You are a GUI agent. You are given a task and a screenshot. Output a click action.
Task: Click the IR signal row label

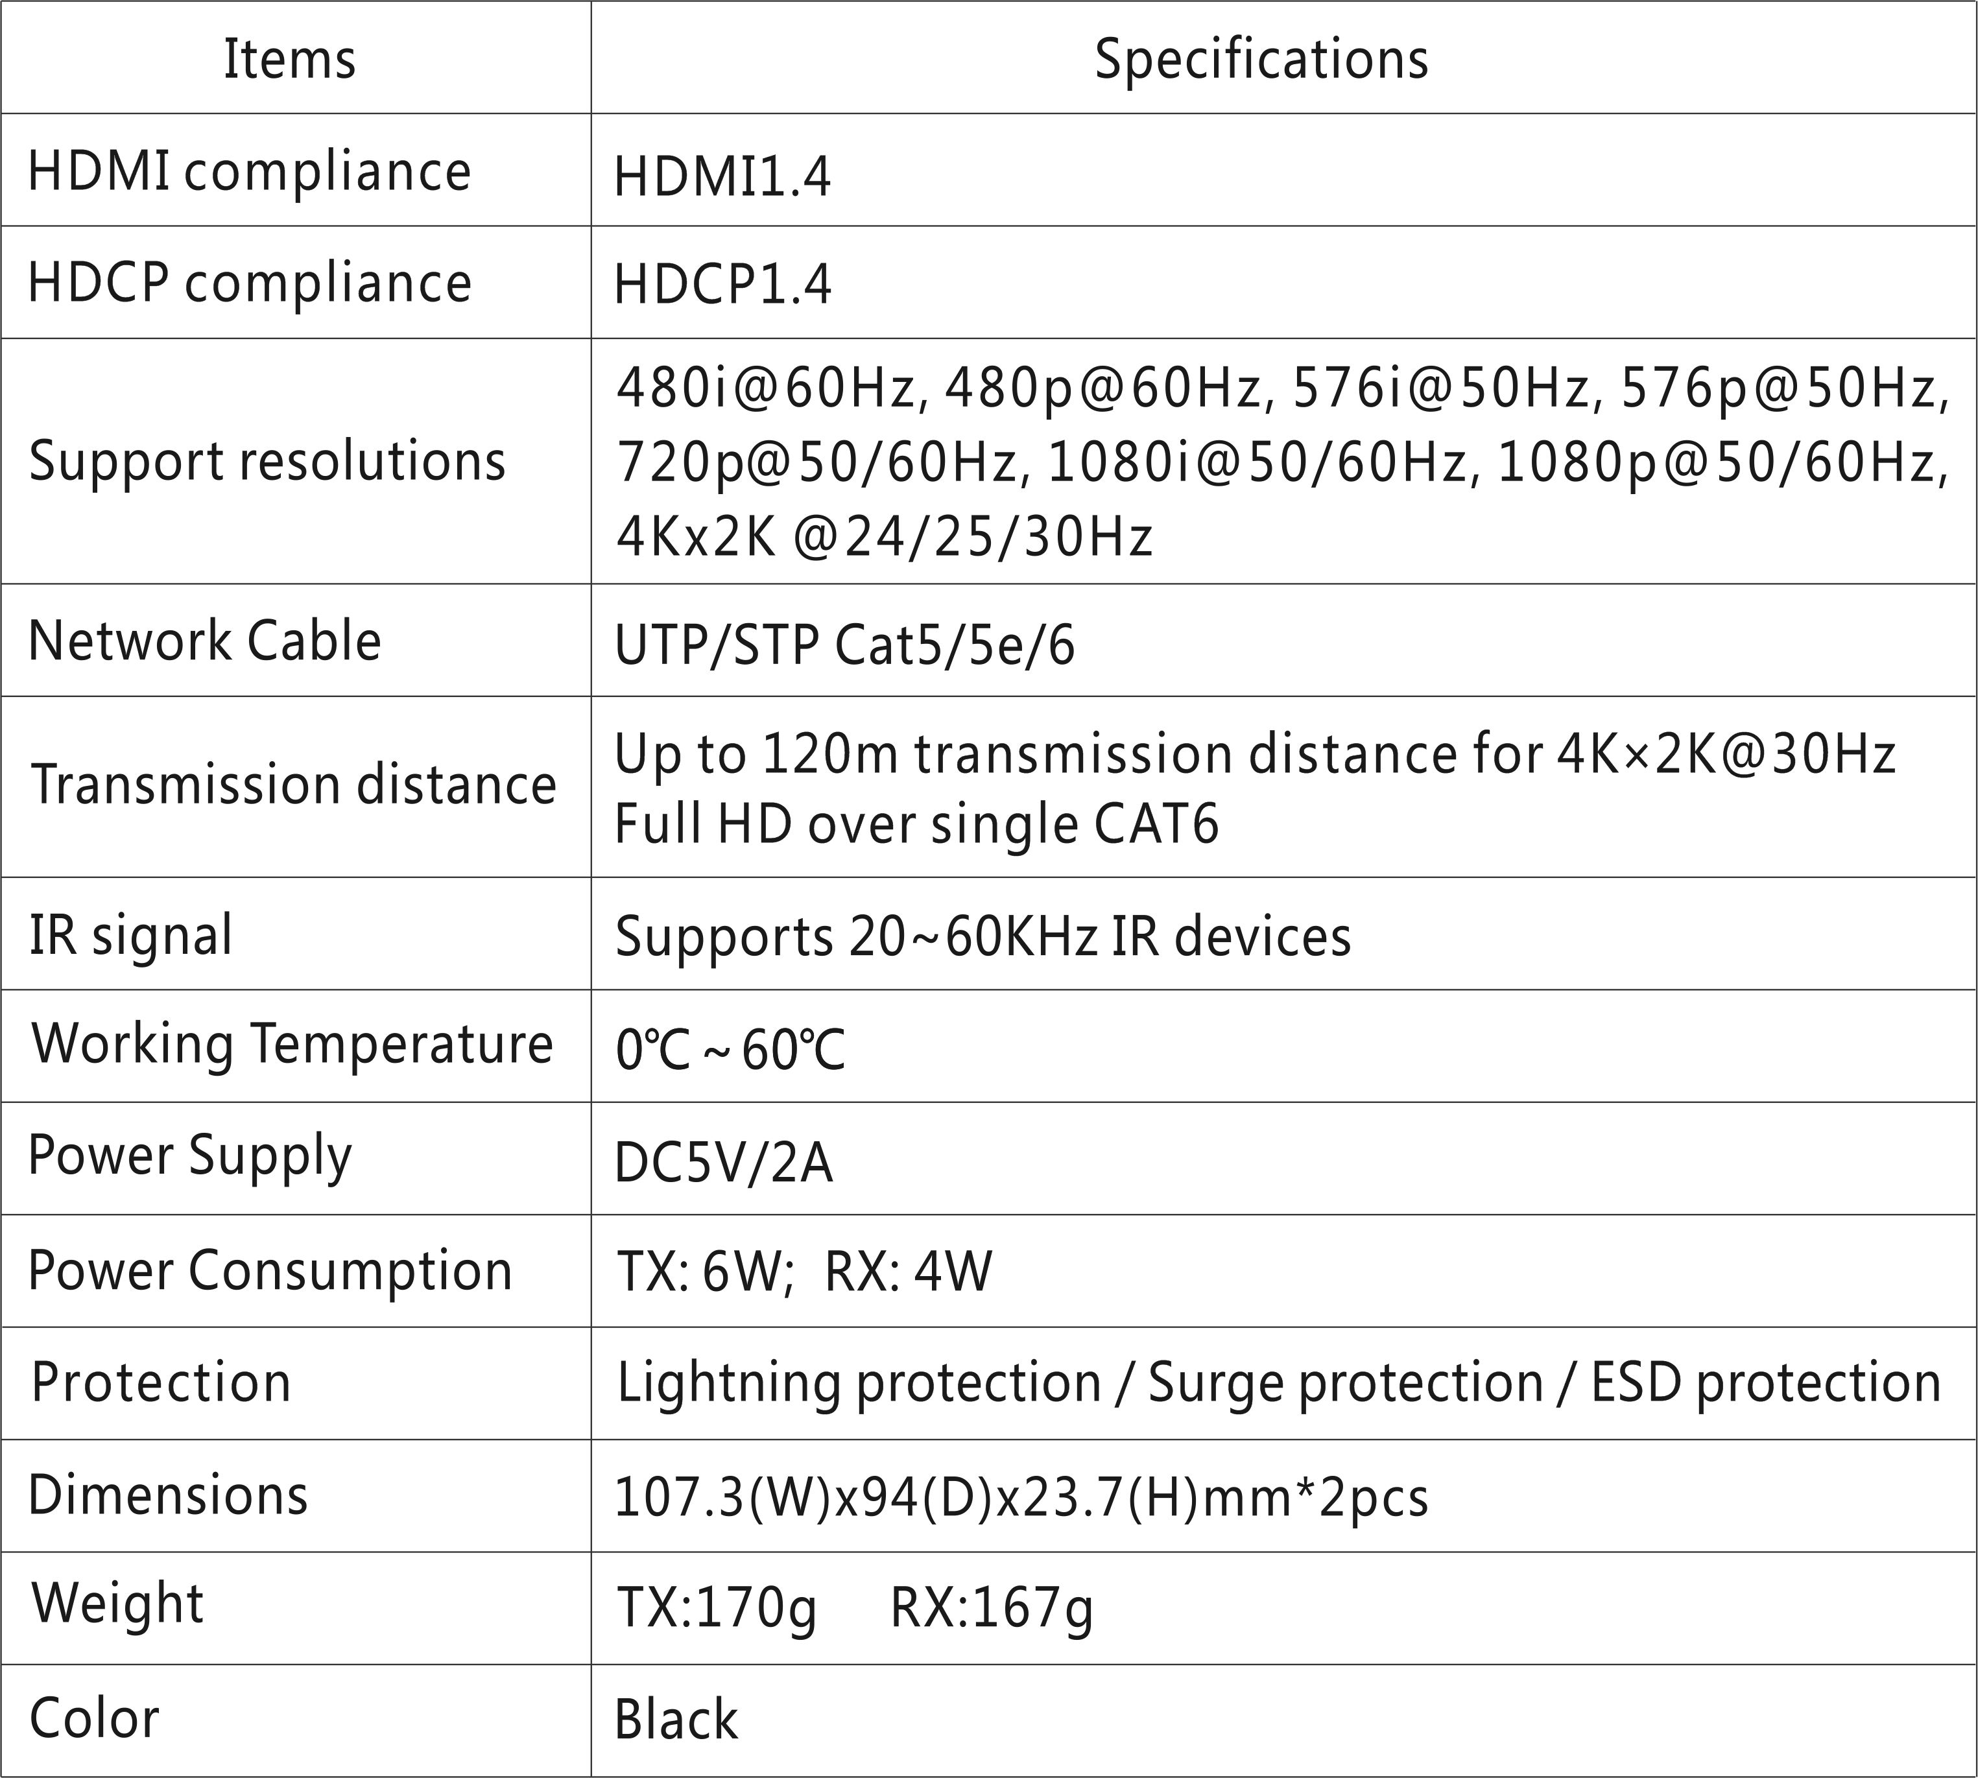coord(131,935)
